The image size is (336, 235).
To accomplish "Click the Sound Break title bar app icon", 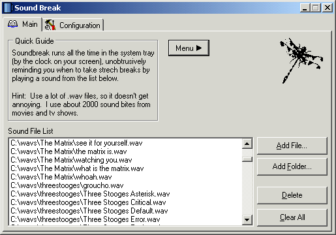I will pyautogui.click(x=8, y=8).
